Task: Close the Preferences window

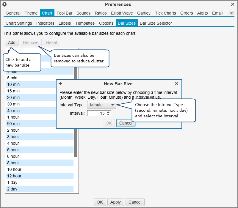Action: click(x=233, y=4)
